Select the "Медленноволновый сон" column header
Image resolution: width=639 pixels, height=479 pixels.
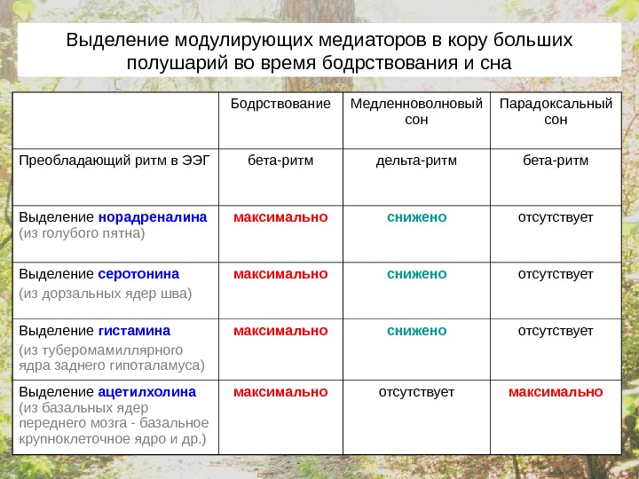pyautogui.click(x=416, y=112)
